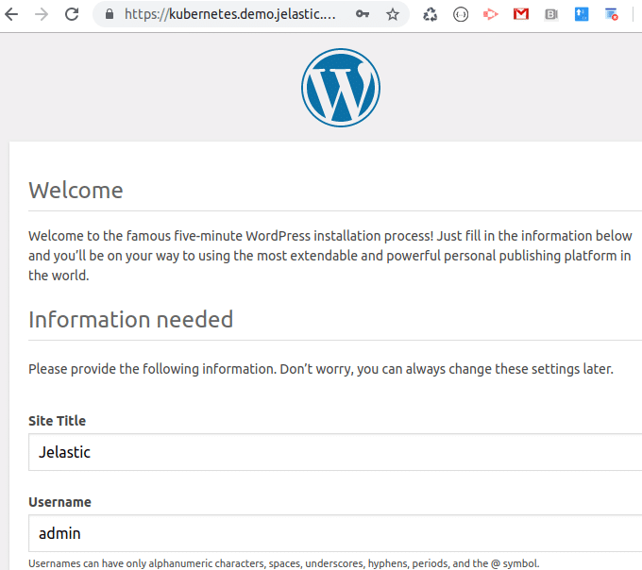Focus the Username field containing admin

[335, 533]
